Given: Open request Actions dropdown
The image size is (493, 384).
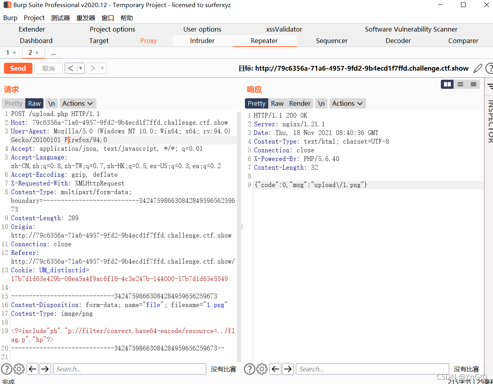Looking at the screenshot, I should click(78, 103).
